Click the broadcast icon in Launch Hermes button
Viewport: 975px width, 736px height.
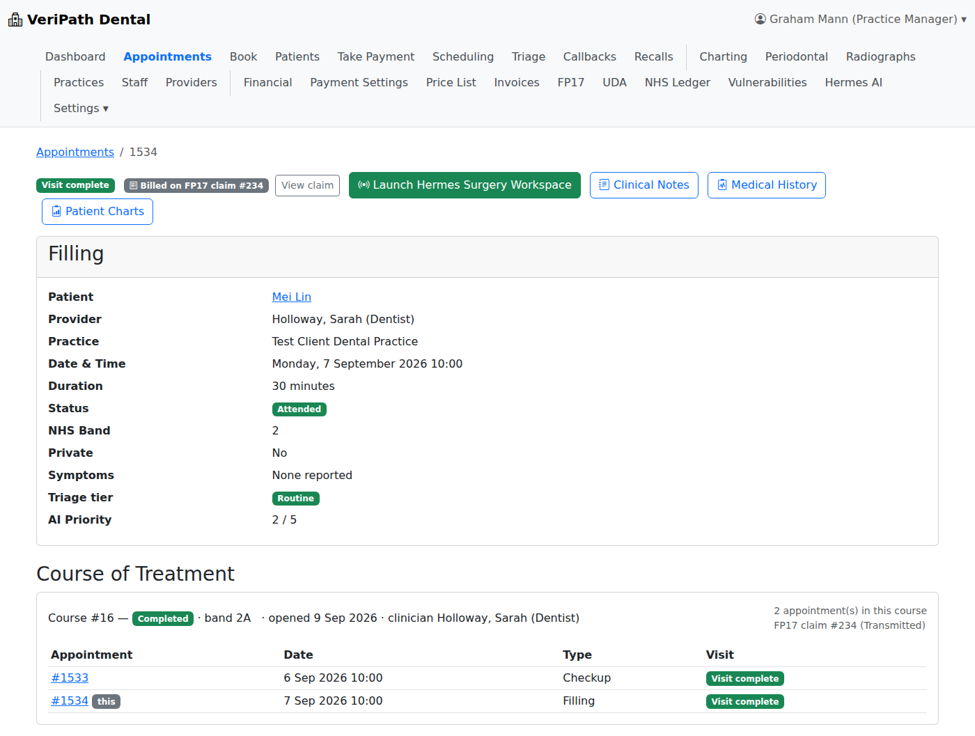click(364, 185)
